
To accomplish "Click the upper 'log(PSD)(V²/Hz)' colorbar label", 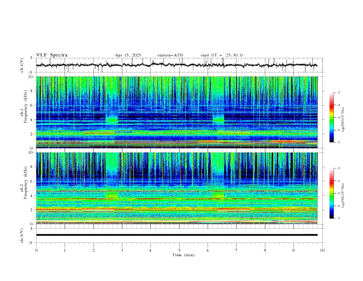I will (x=343, y=120).
